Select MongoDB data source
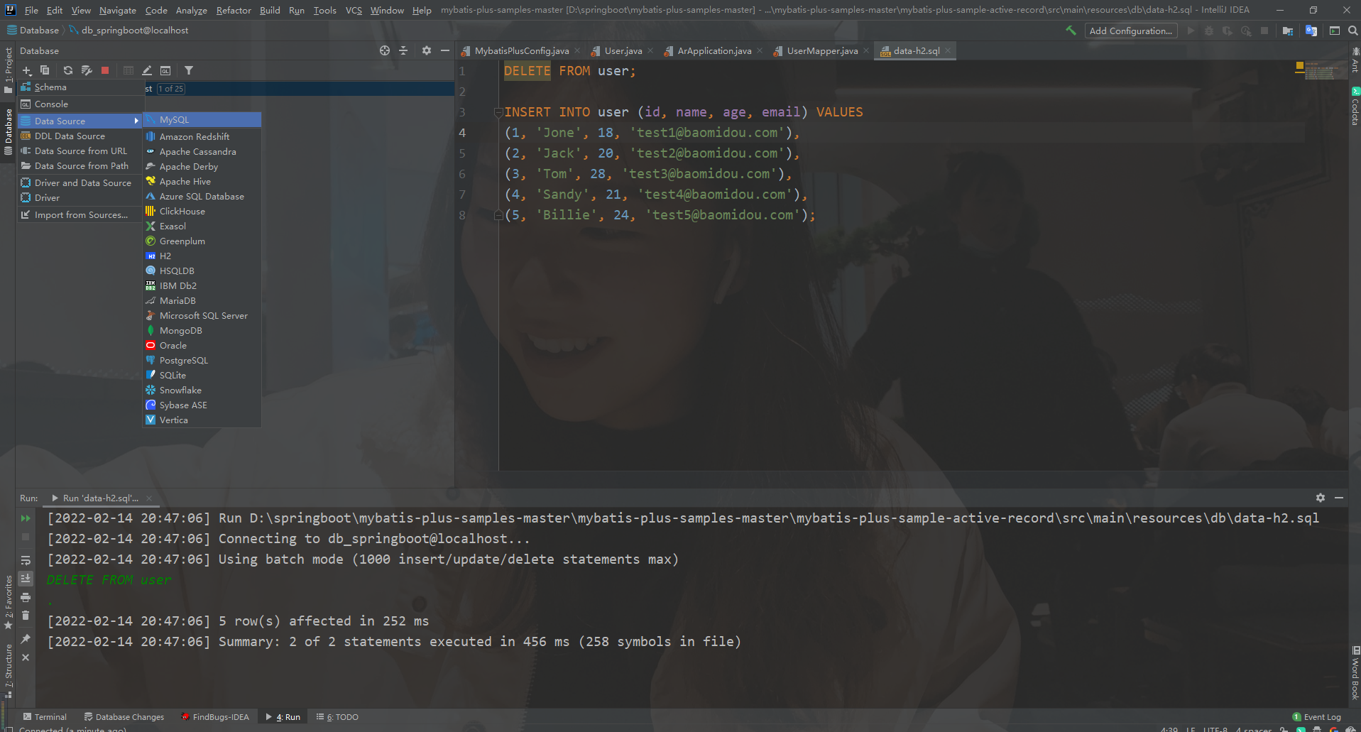This screenshot has height=732, width=1361. tap(202, 330)
